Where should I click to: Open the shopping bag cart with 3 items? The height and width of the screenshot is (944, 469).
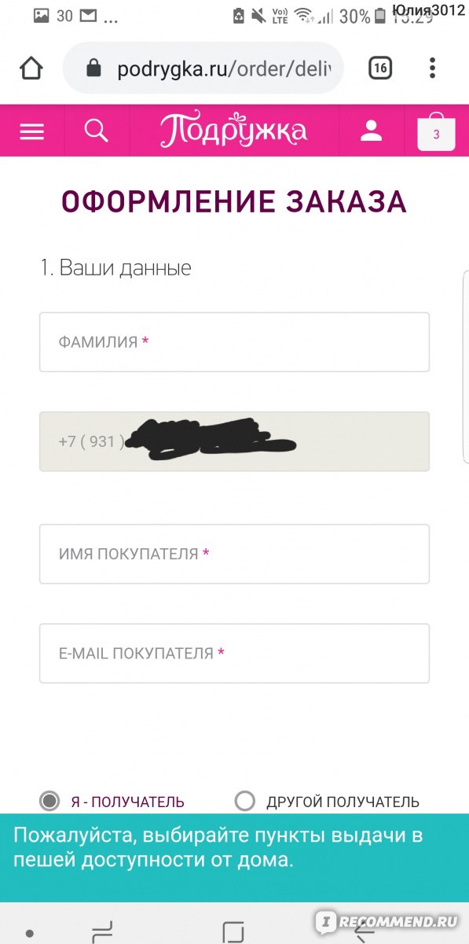coord(436,131)
